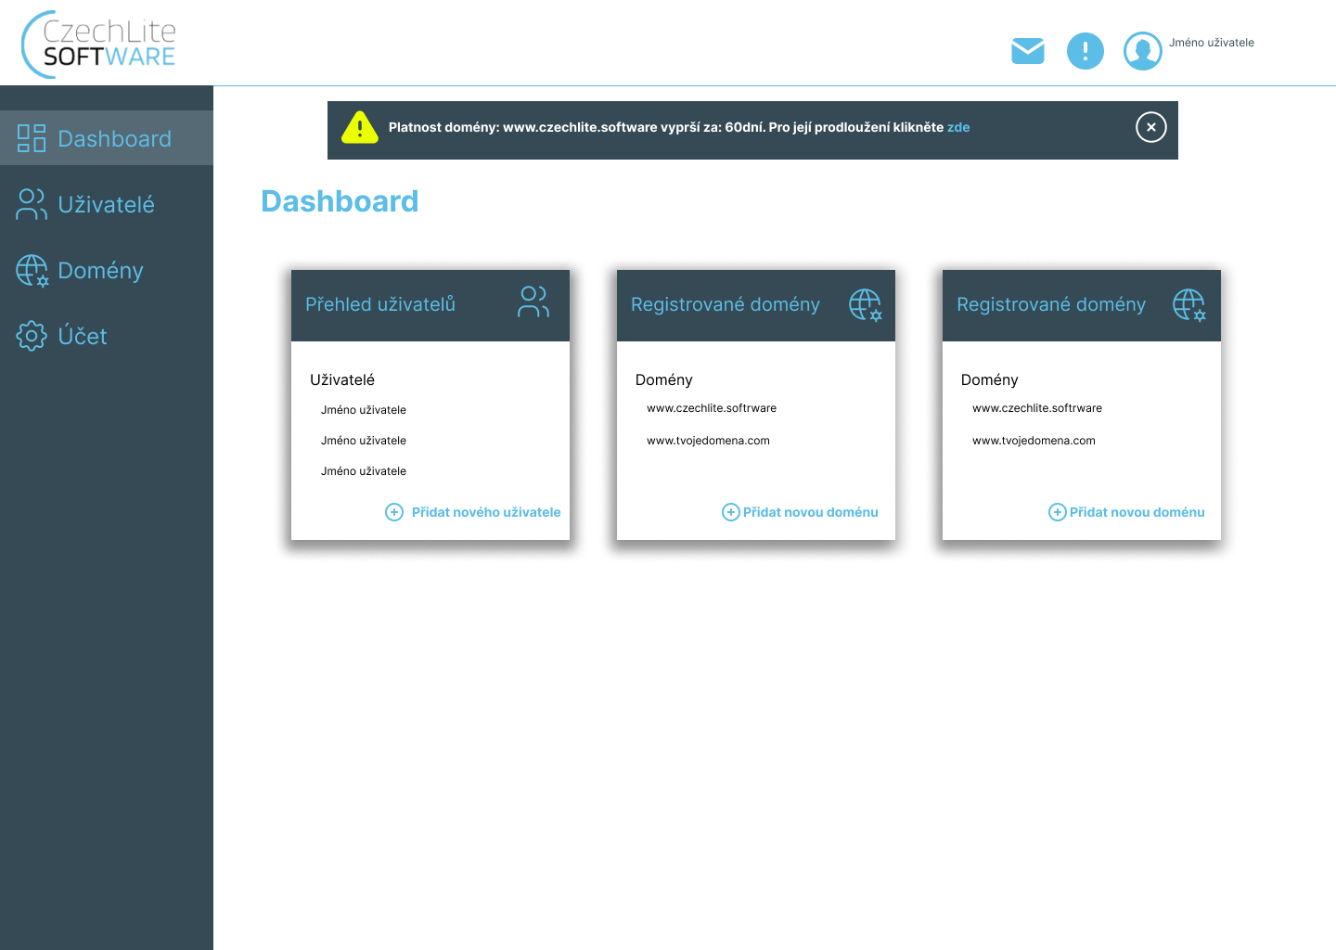Click the Uživatelé heading in first card

342,379
